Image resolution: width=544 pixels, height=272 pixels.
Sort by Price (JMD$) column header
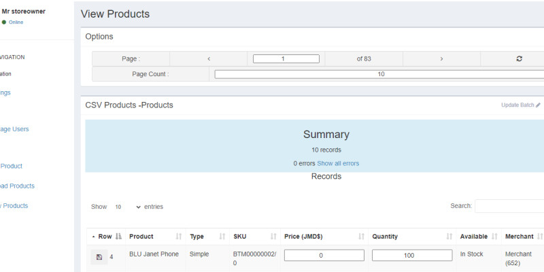pyautogui.click(x=303, y=237)
